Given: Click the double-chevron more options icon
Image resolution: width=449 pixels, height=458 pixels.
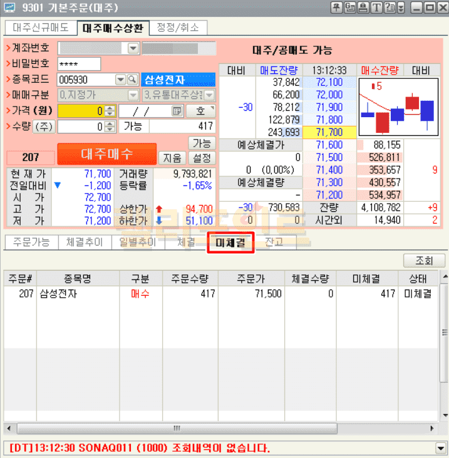Looking at the screenshot, I should (x=403, y=8).
